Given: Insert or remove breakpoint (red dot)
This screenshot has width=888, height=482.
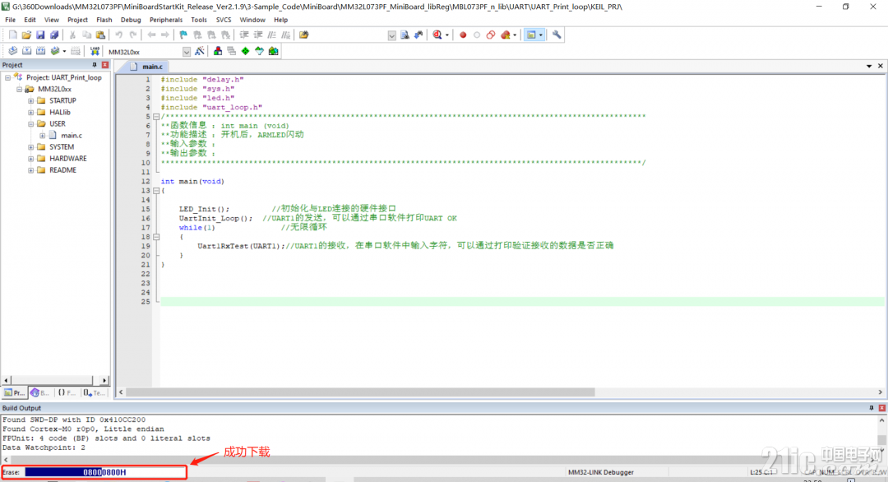Looking at the screenshot, I should tap(463, 35).
